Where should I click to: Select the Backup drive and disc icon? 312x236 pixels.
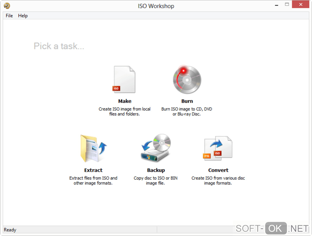click(156, 148)
